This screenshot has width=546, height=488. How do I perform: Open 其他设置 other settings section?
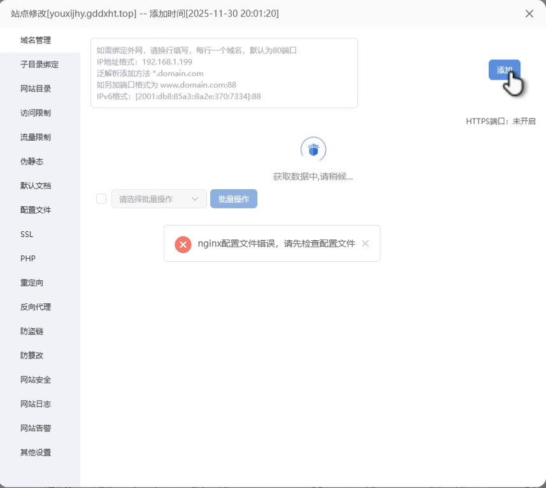point(36,452)
